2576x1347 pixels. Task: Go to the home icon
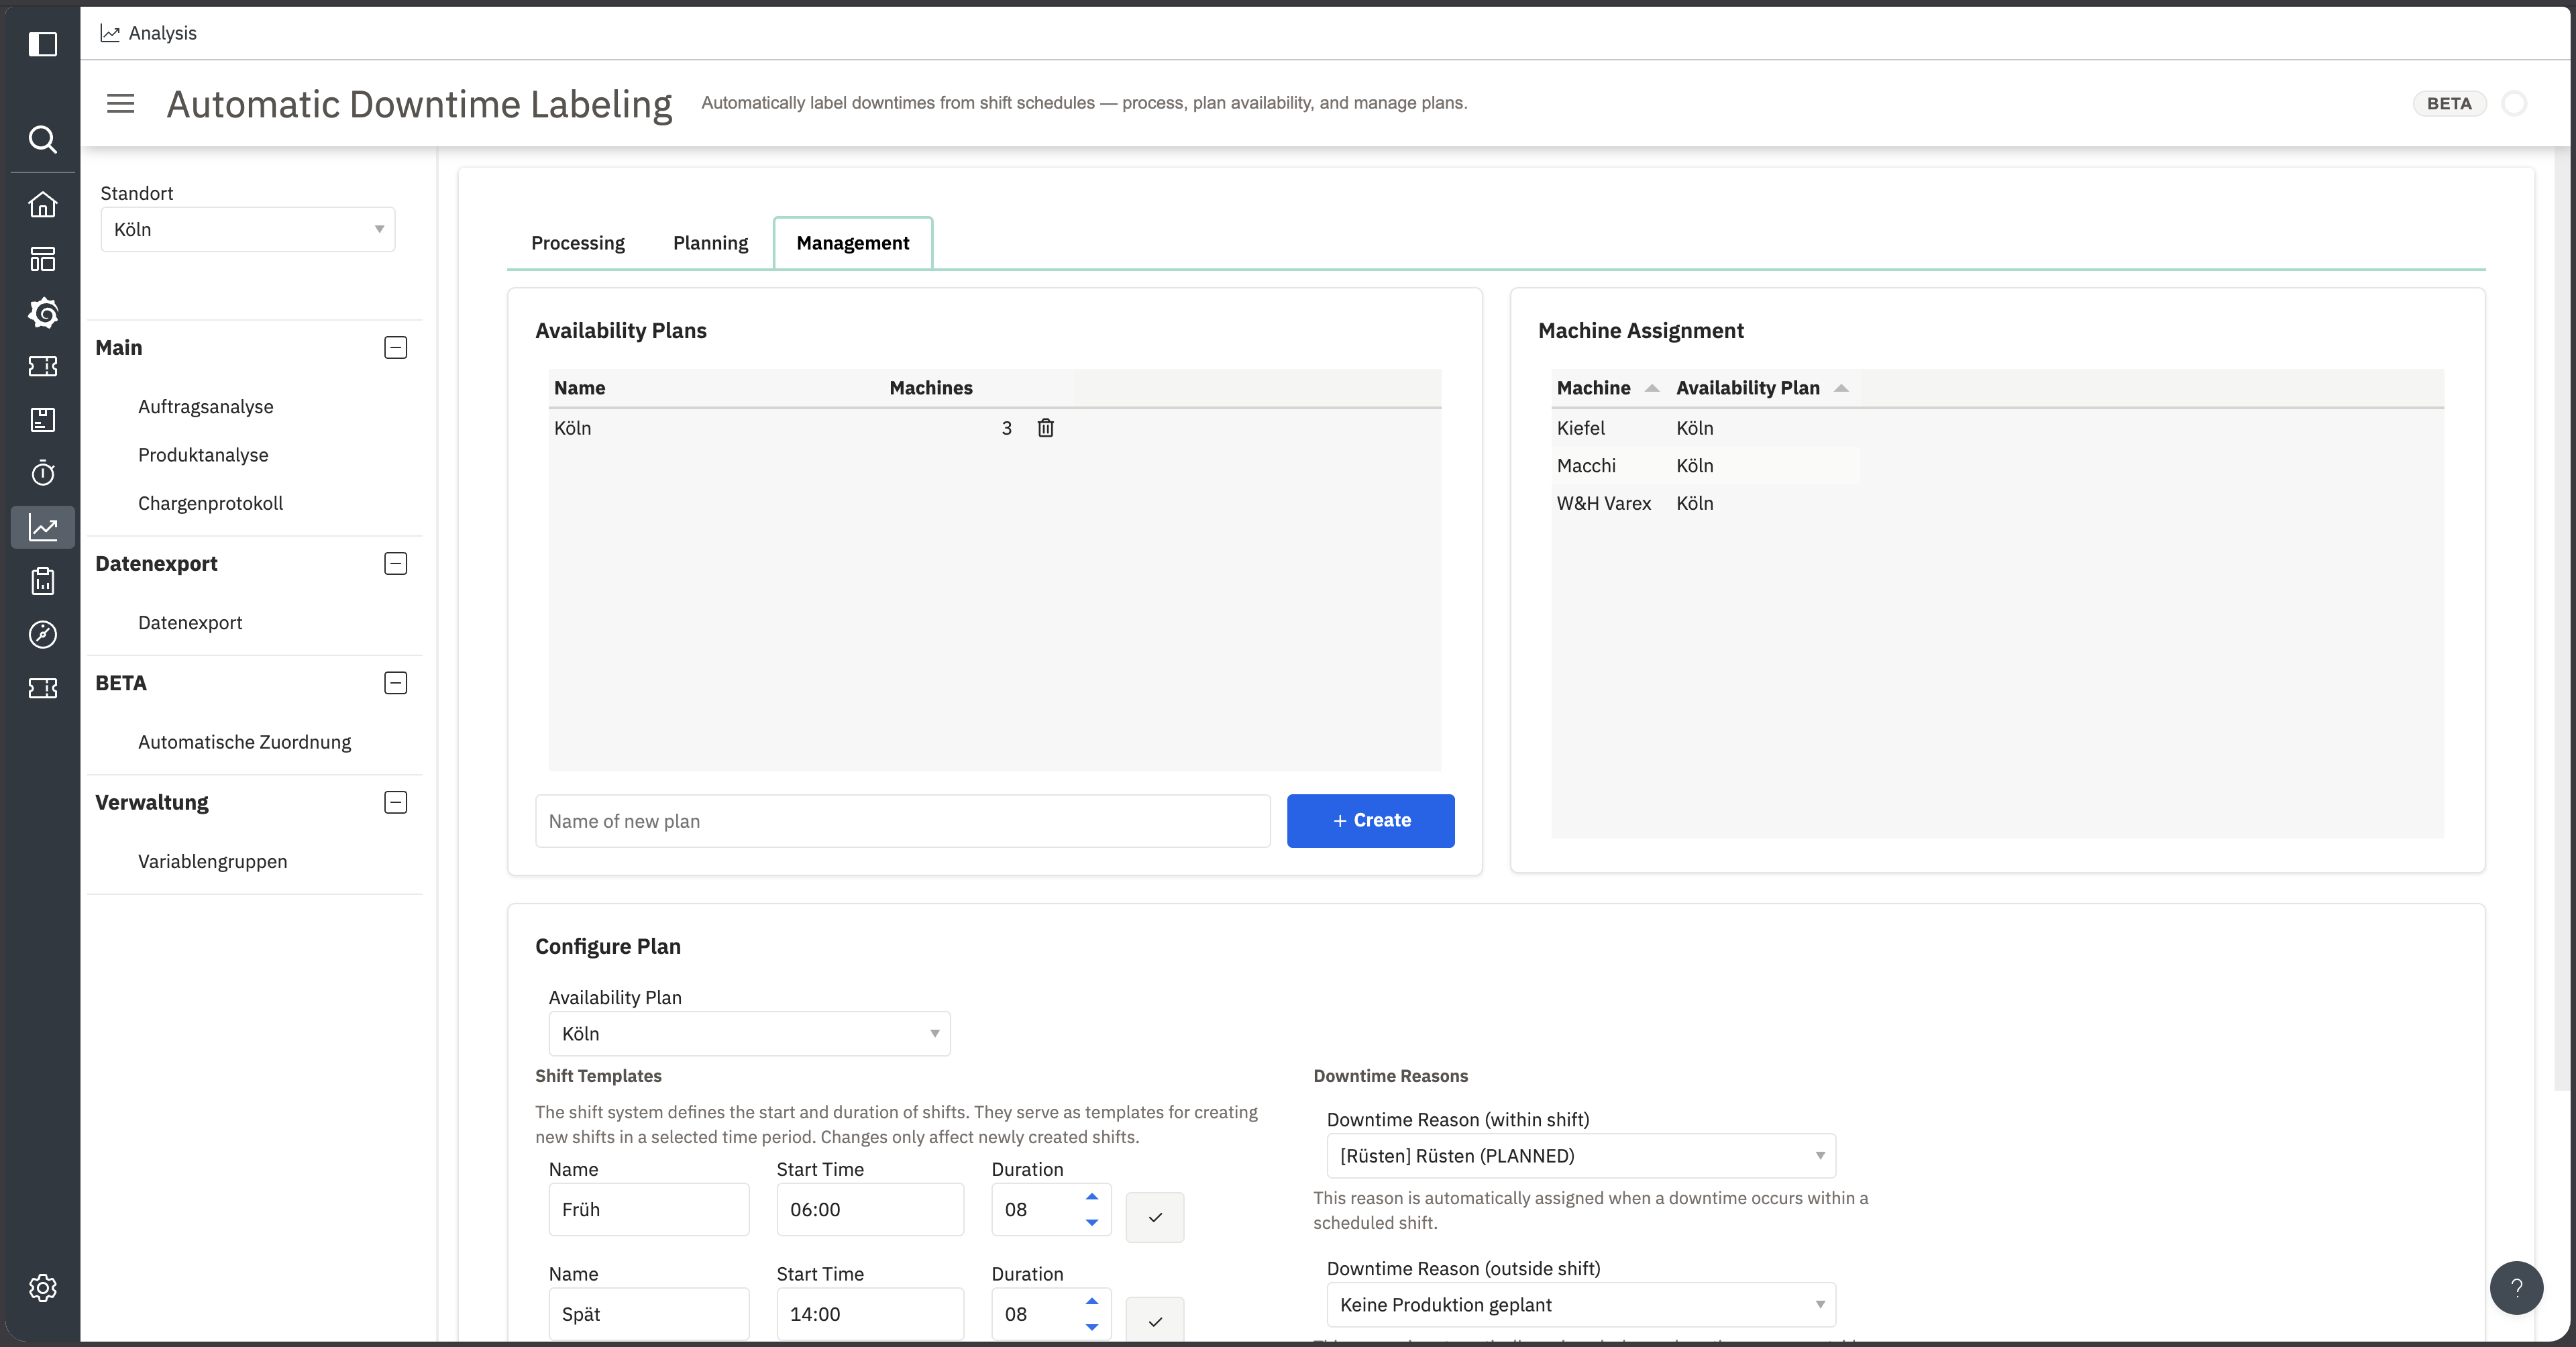click(42, 205)
